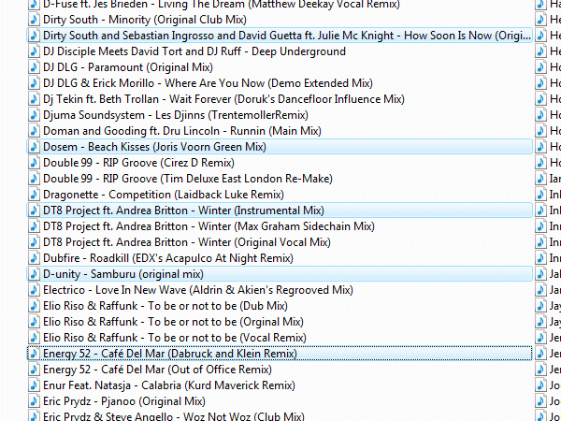Click the audio icon of Dubfire - Roadkill
561x421 pixels.
[34, 258]
